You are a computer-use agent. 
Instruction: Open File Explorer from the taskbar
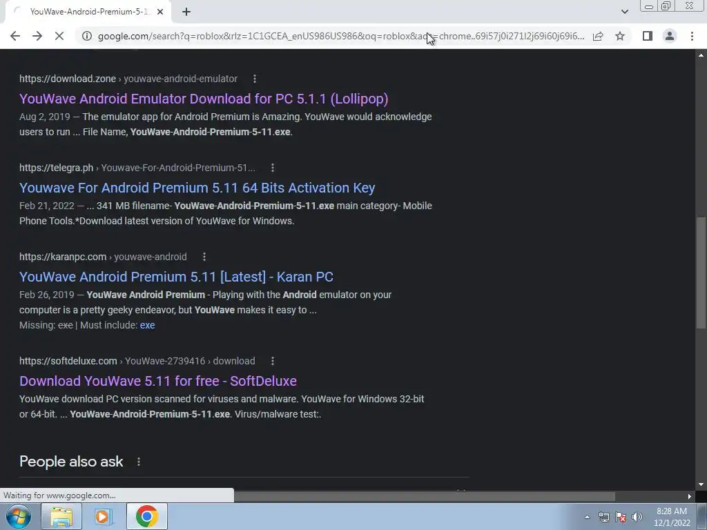[x=61, y=516]
